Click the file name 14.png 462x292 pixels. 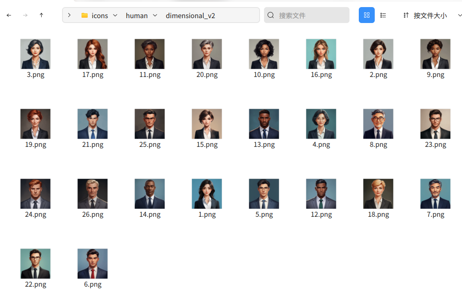click(x=150, y=215)
